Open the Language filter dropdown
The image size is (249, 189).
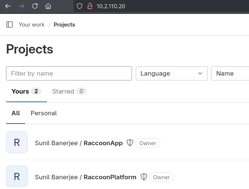[x=171, y=73]
